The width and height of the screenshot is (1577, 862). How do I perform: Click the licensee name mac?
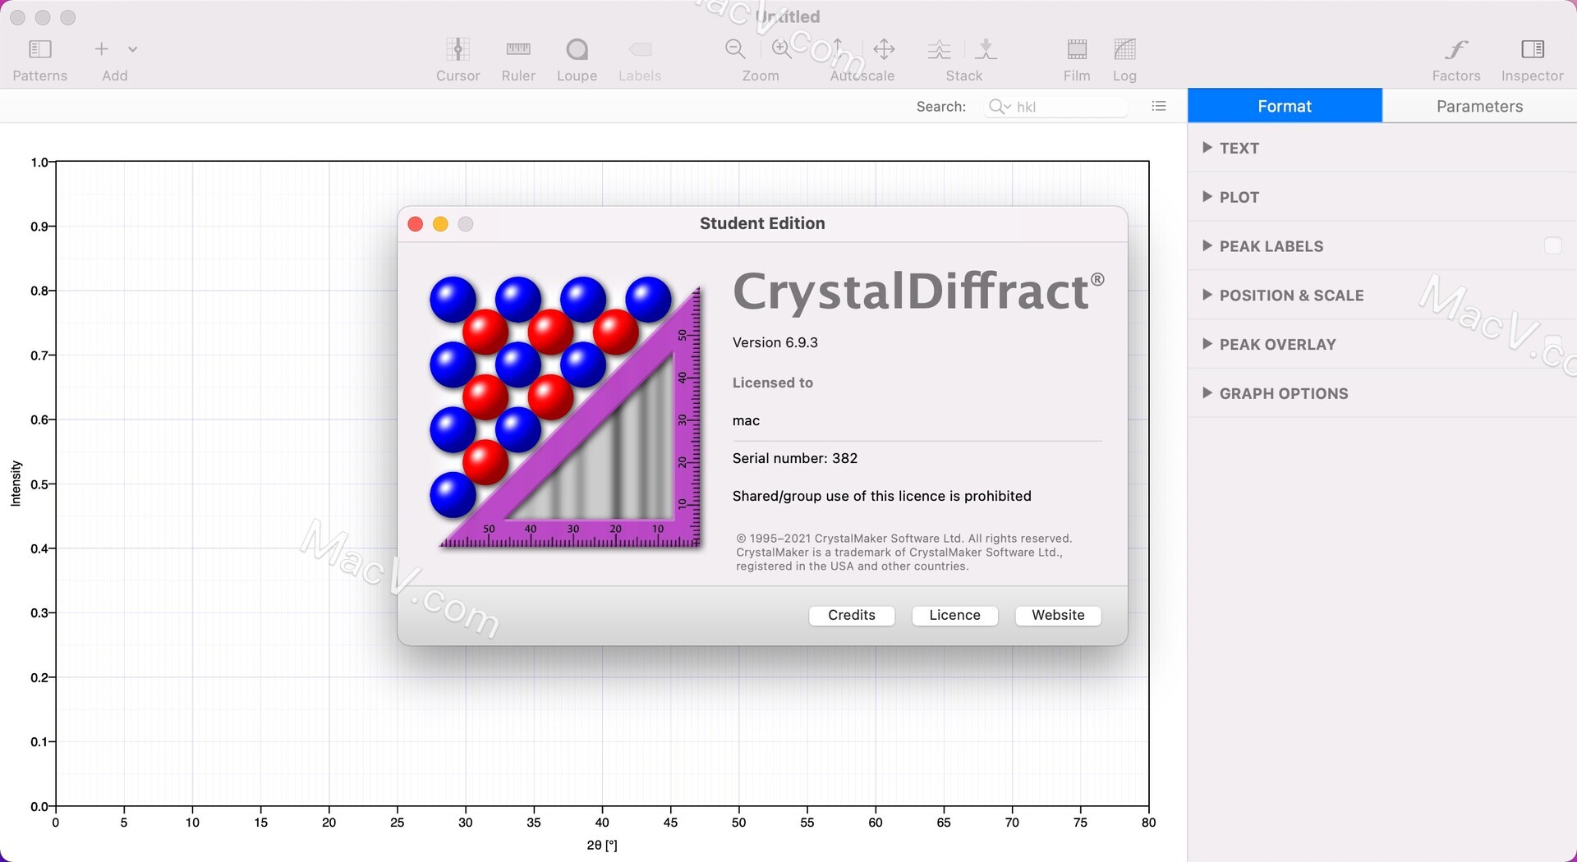click(x=746, y=421)
